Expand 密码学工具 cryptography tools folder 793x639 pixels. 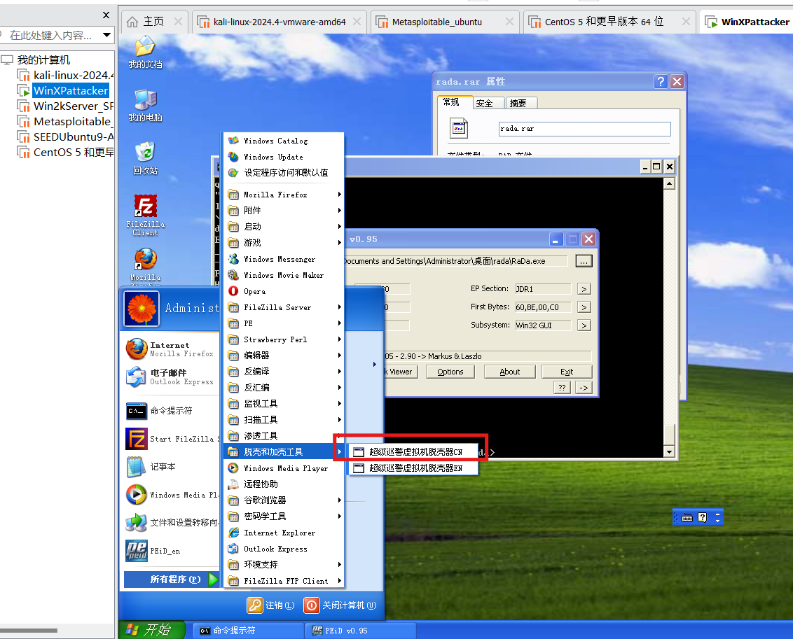(x=284, y=517)
